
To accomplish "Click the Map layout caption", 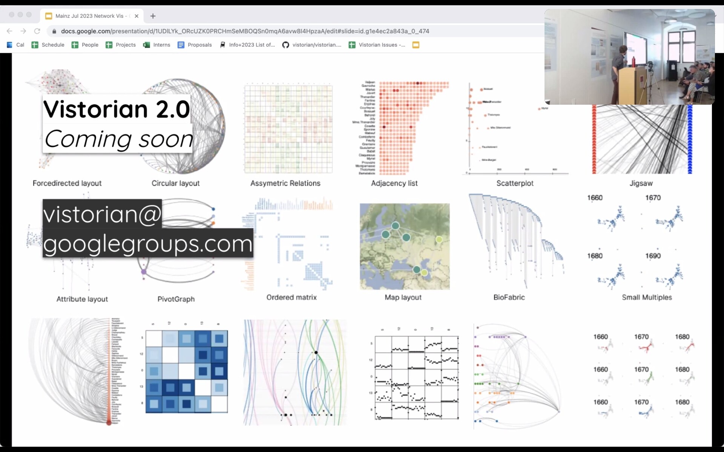I will pos(403,297).
